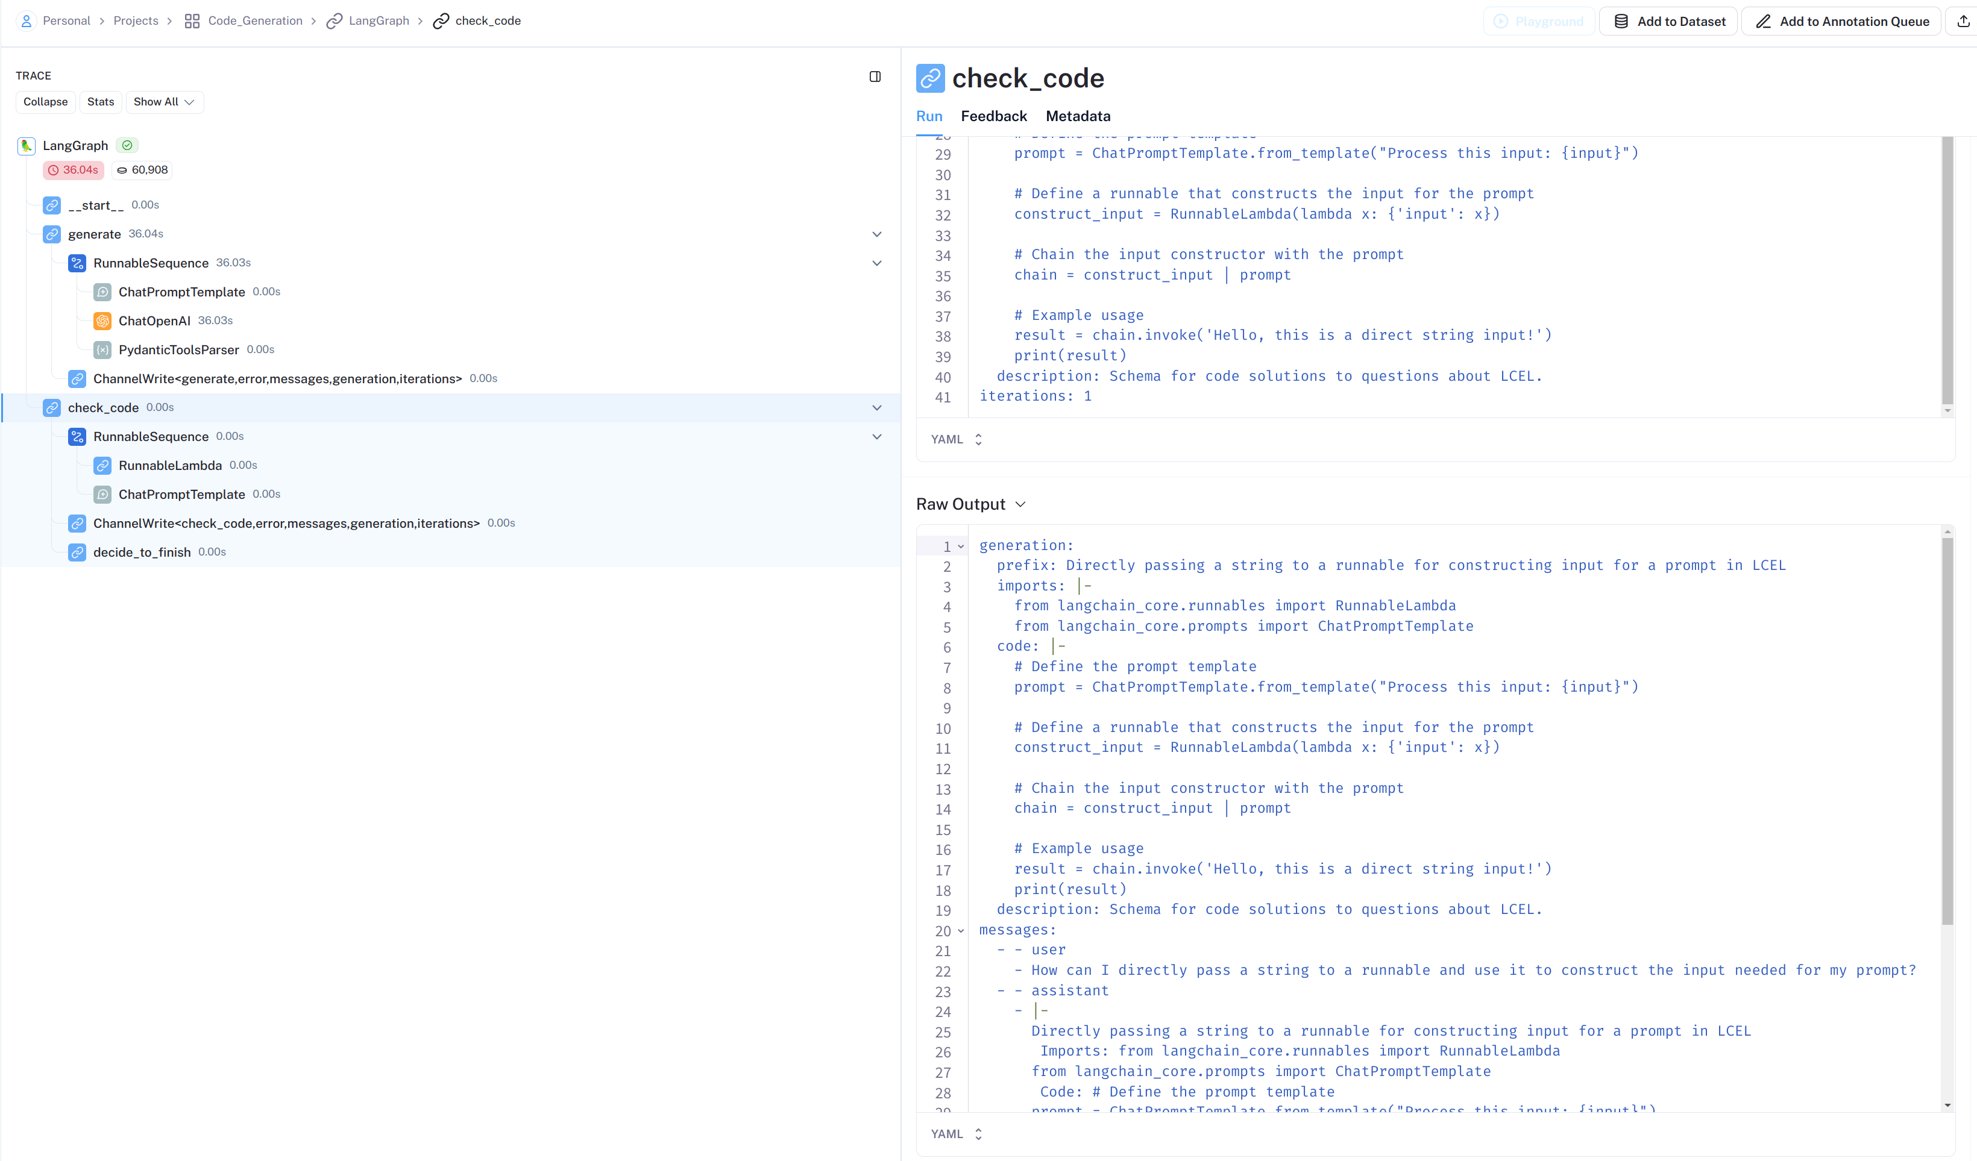Click the Add to Annotation Queue button
1977x1161 pixels.
[1842, 21]
